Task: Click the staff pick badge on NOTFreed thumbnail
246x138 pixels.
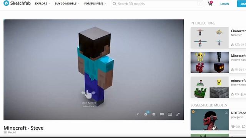Action: click(x=193, y=112)
